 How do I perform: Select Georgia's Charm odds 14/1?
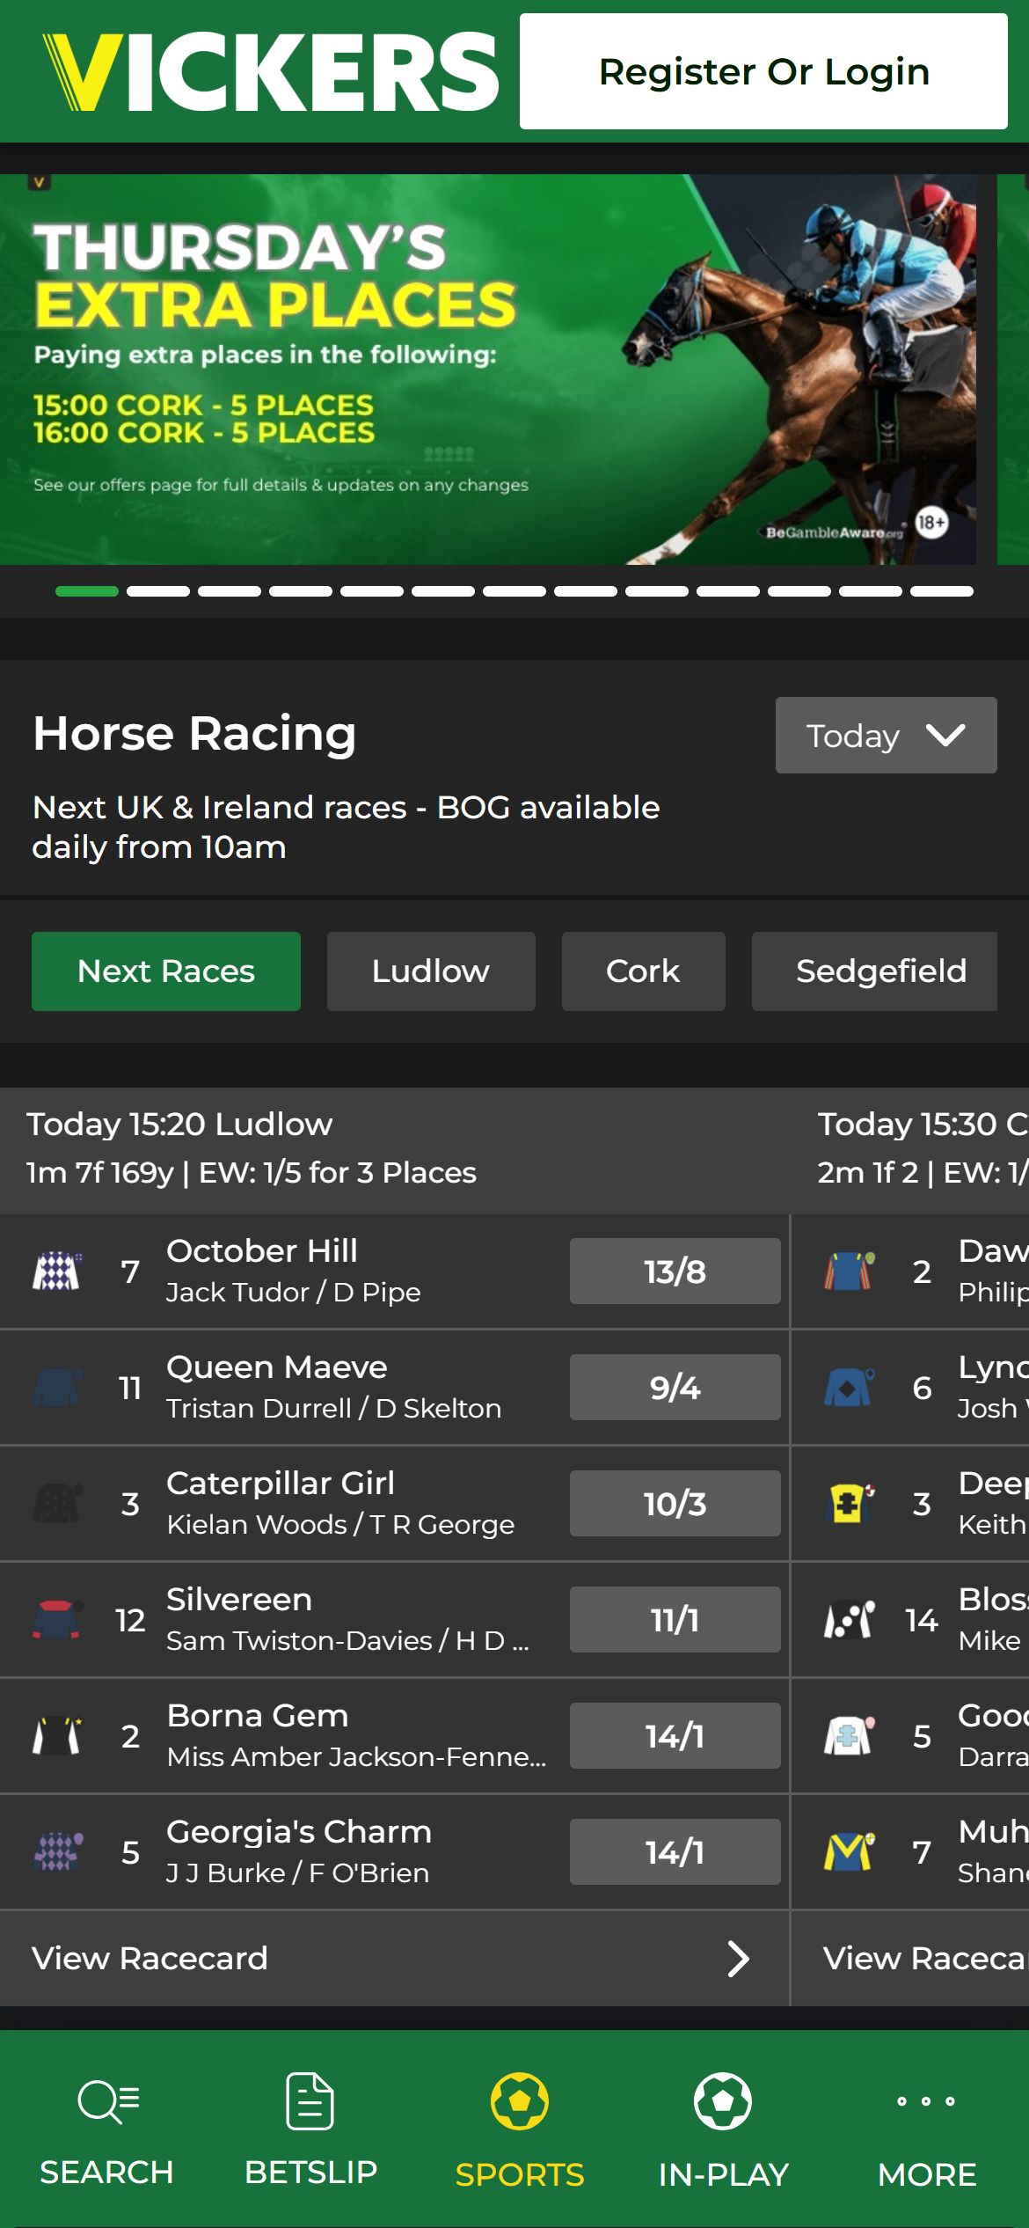(x=675, y=1851)
